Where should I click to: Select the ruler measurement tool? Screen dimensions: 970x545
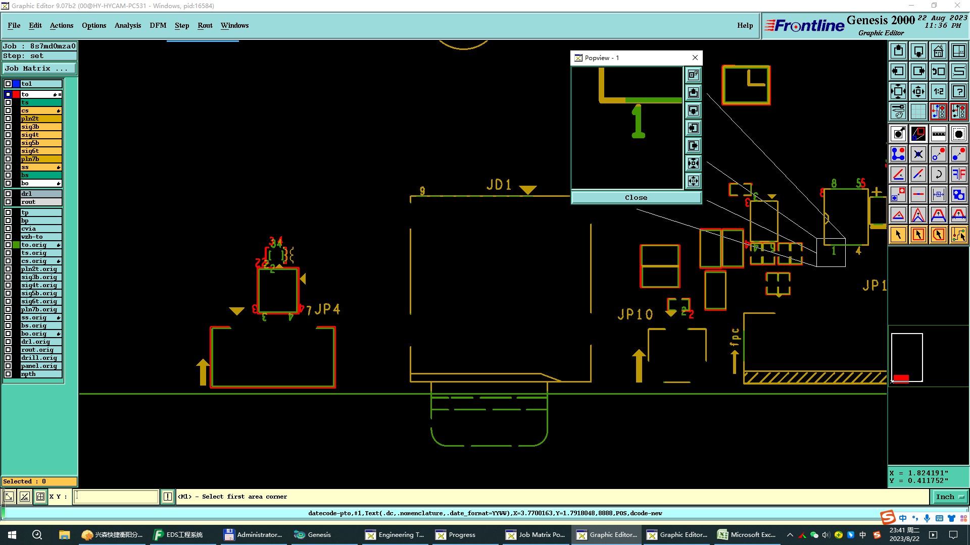coord(938,134)
